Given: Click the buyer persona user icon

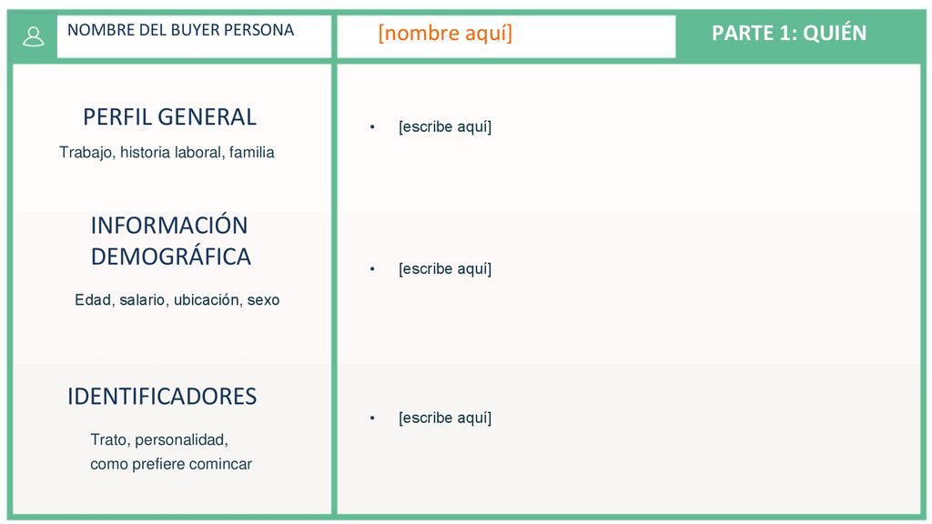Looking at the screenshot, I should point(34,36).
